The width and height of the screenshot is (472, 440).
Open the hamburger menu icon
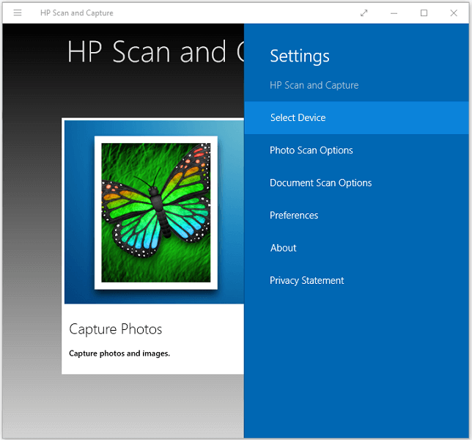pos(18,12)
